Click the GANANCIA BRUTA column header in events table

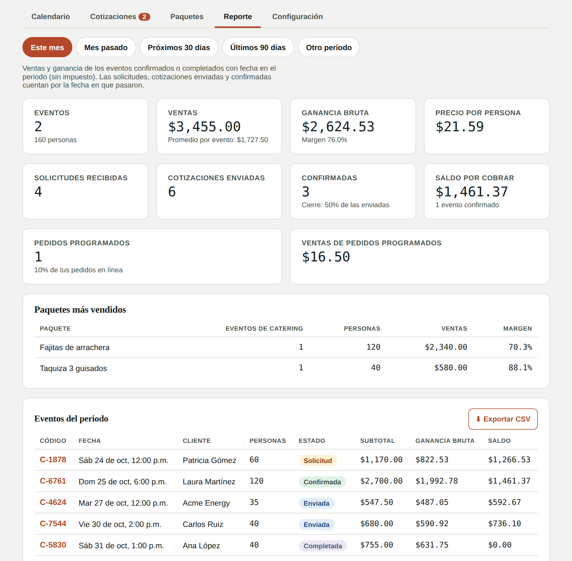tap(445, 441)
